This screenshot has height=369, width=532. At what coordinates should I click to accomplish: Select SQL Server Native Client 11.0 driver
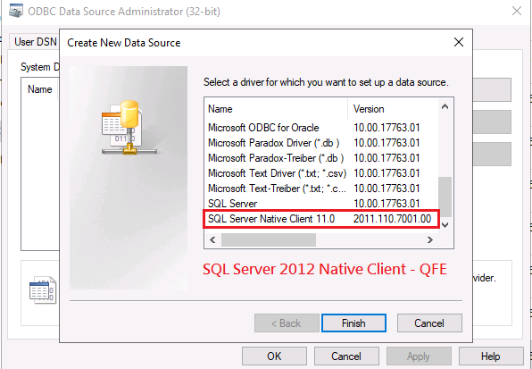click(x=321, y=219)
